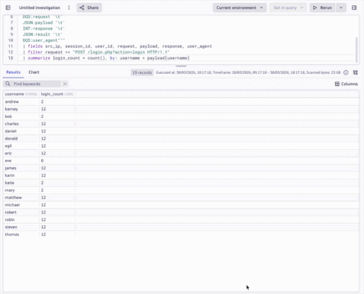
Task: Switch to the Chart tab
Action: click(x=34, y=72)
